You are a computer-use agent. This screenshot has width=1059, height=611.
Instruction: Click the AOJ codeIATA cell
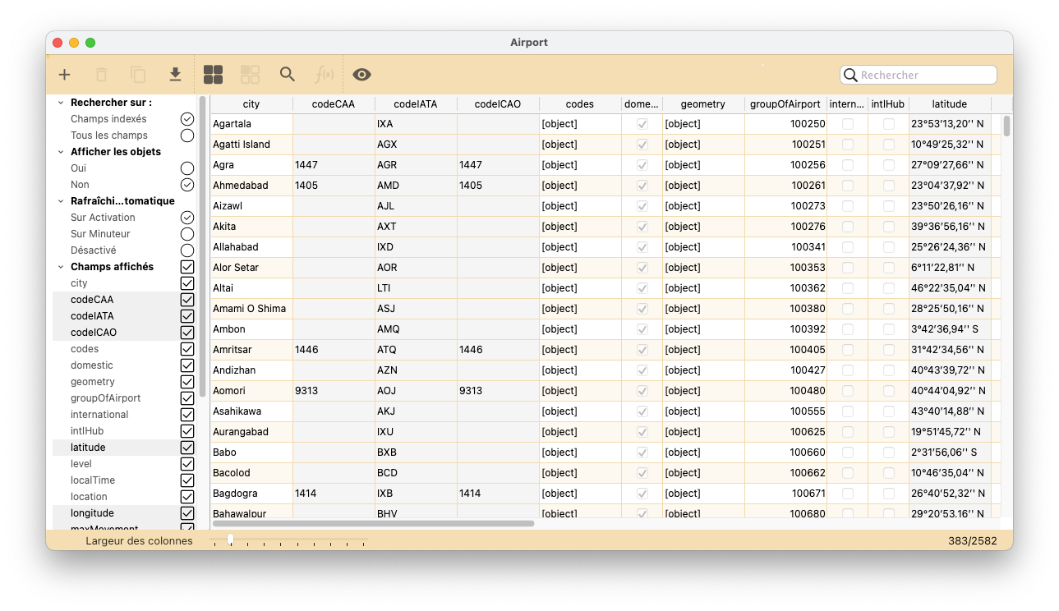[x=416, y=391]
